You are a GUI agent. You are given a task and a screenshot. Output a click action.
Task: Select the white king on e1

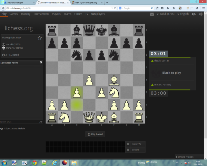pyautogui.click(x=101, y=118)
